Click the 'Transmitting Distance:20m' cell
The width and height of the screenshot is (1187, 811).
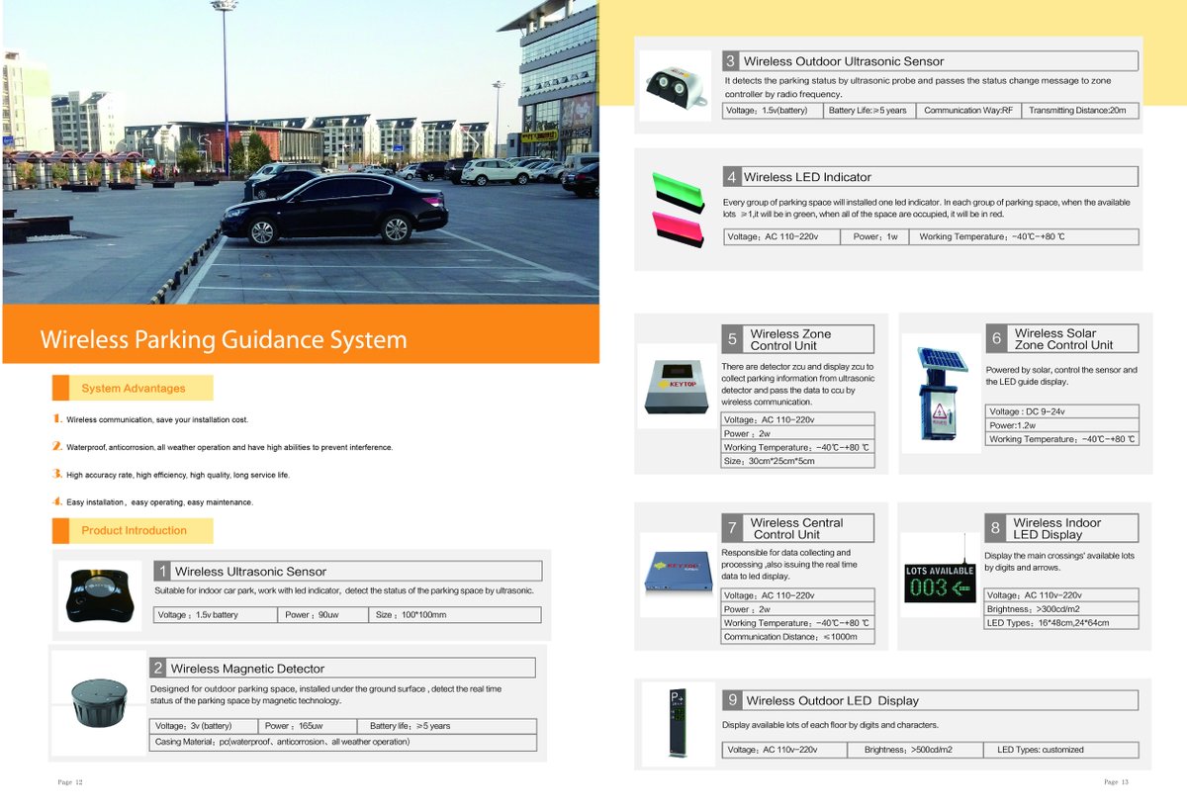coord(1079,111)
